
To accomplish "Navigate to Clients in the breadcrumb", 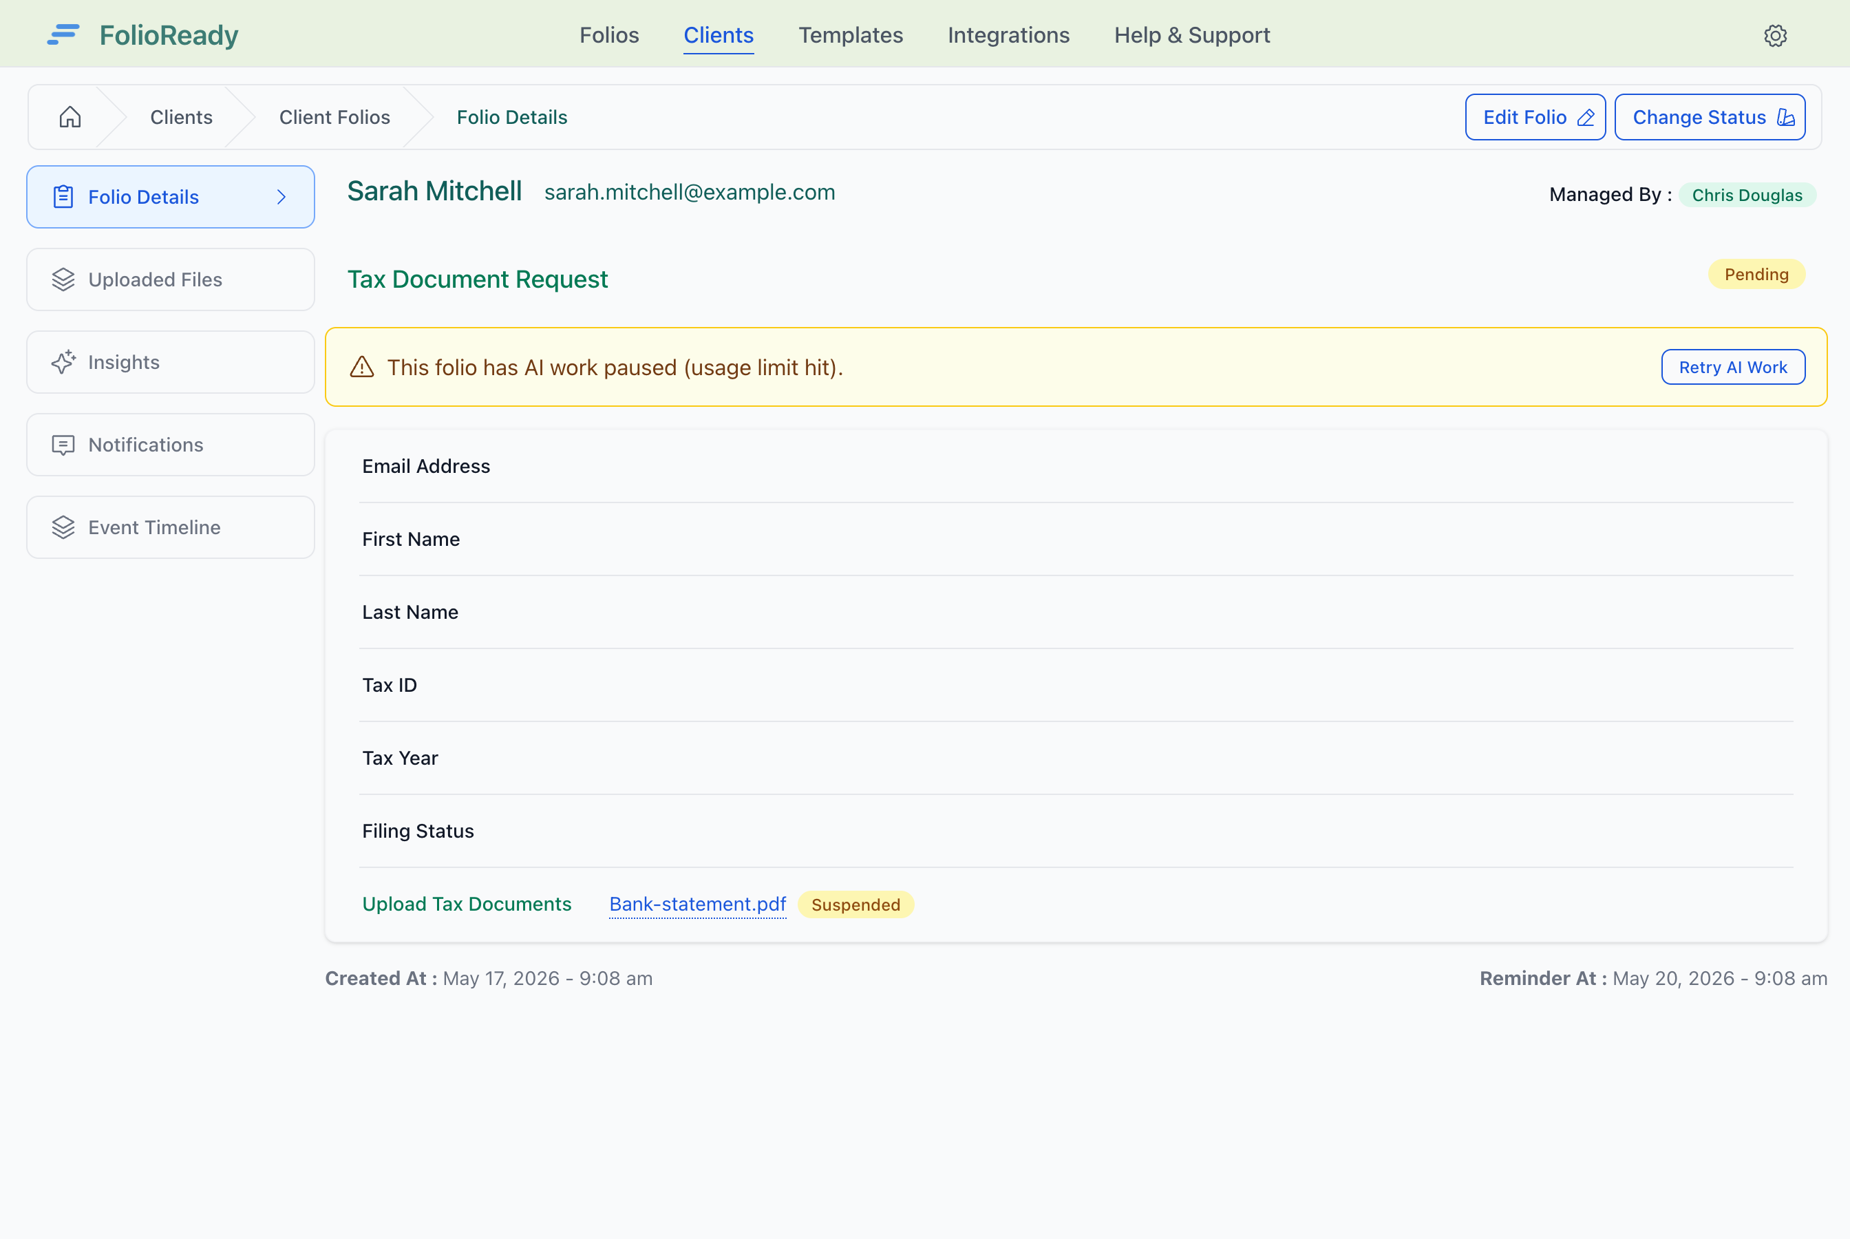I will click(x=181, y=117).
